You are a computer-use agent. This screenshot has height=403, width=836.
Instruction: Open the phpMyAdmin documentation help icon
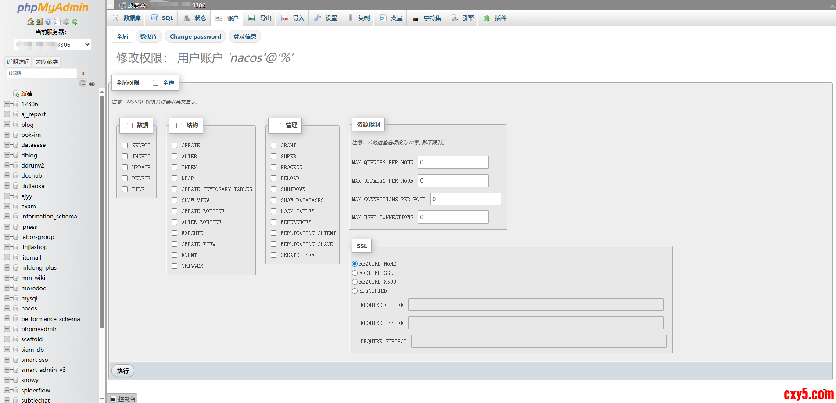(48, 21)
